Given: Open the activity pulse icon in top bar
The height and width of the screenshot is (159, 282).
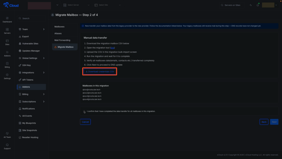Looking at the screenshot, I should [x=251, y=5].
